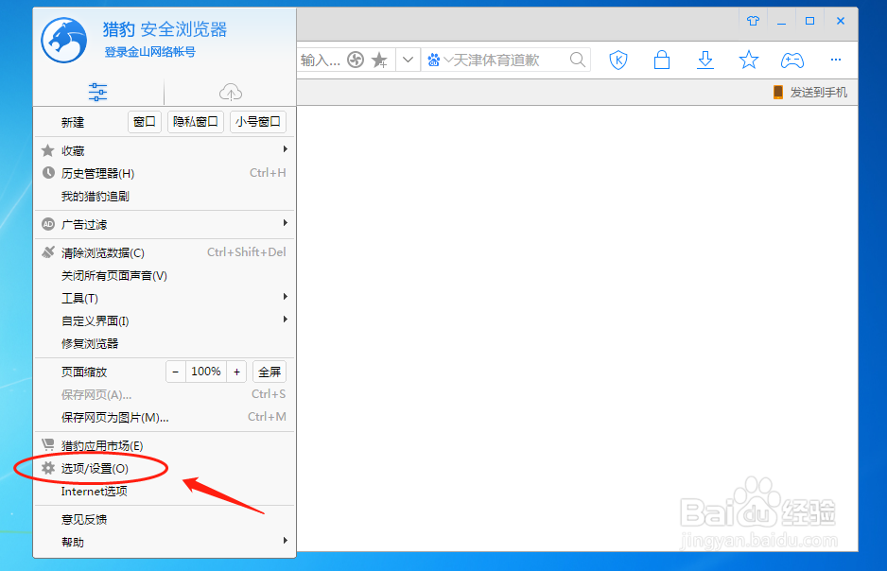The image size is (887, 571).
Task: Close the browser window
Action: point(841,21)
